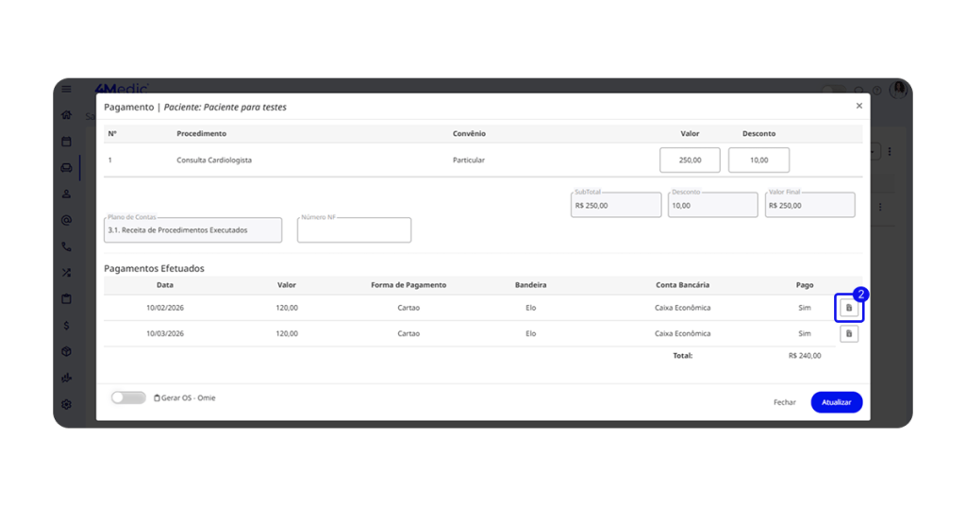The image size is (966, 507).
Task: Open receipt for the 10/02/2026 payment
Action: click(x=849, y=308)
